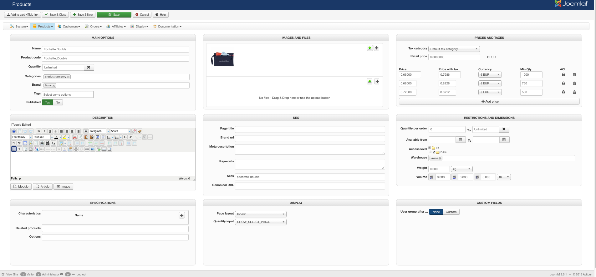Image resolution: width=596 pixels, height=277 pixels.
Task: Expand the Quantity input dropdown
Action: [x=261, y=222]
